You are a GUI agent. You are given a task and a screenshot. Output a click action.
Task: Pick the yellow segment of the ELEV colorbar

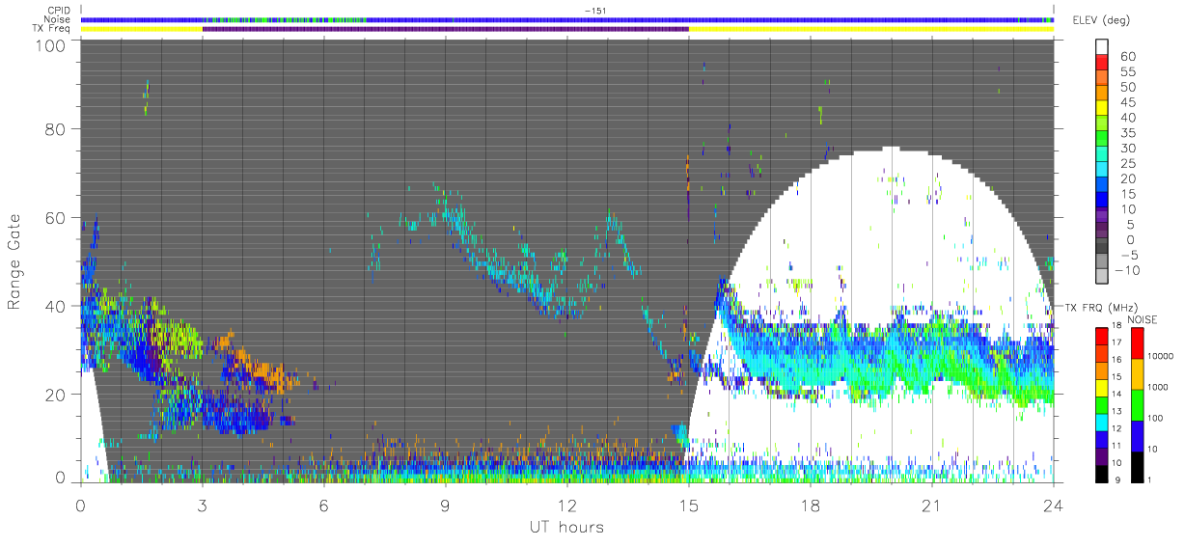(1101, 110)
